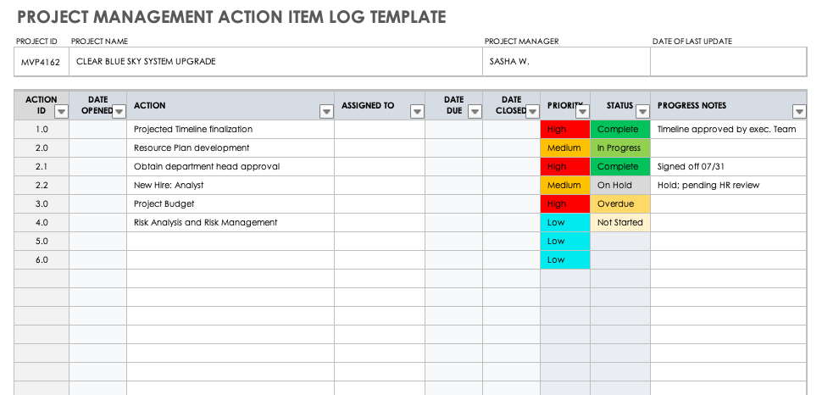Click the Clear Blue Sky System Upgrade field
Image resolution: width=822 pixels, height=395 pixels.
pos(275,61)
